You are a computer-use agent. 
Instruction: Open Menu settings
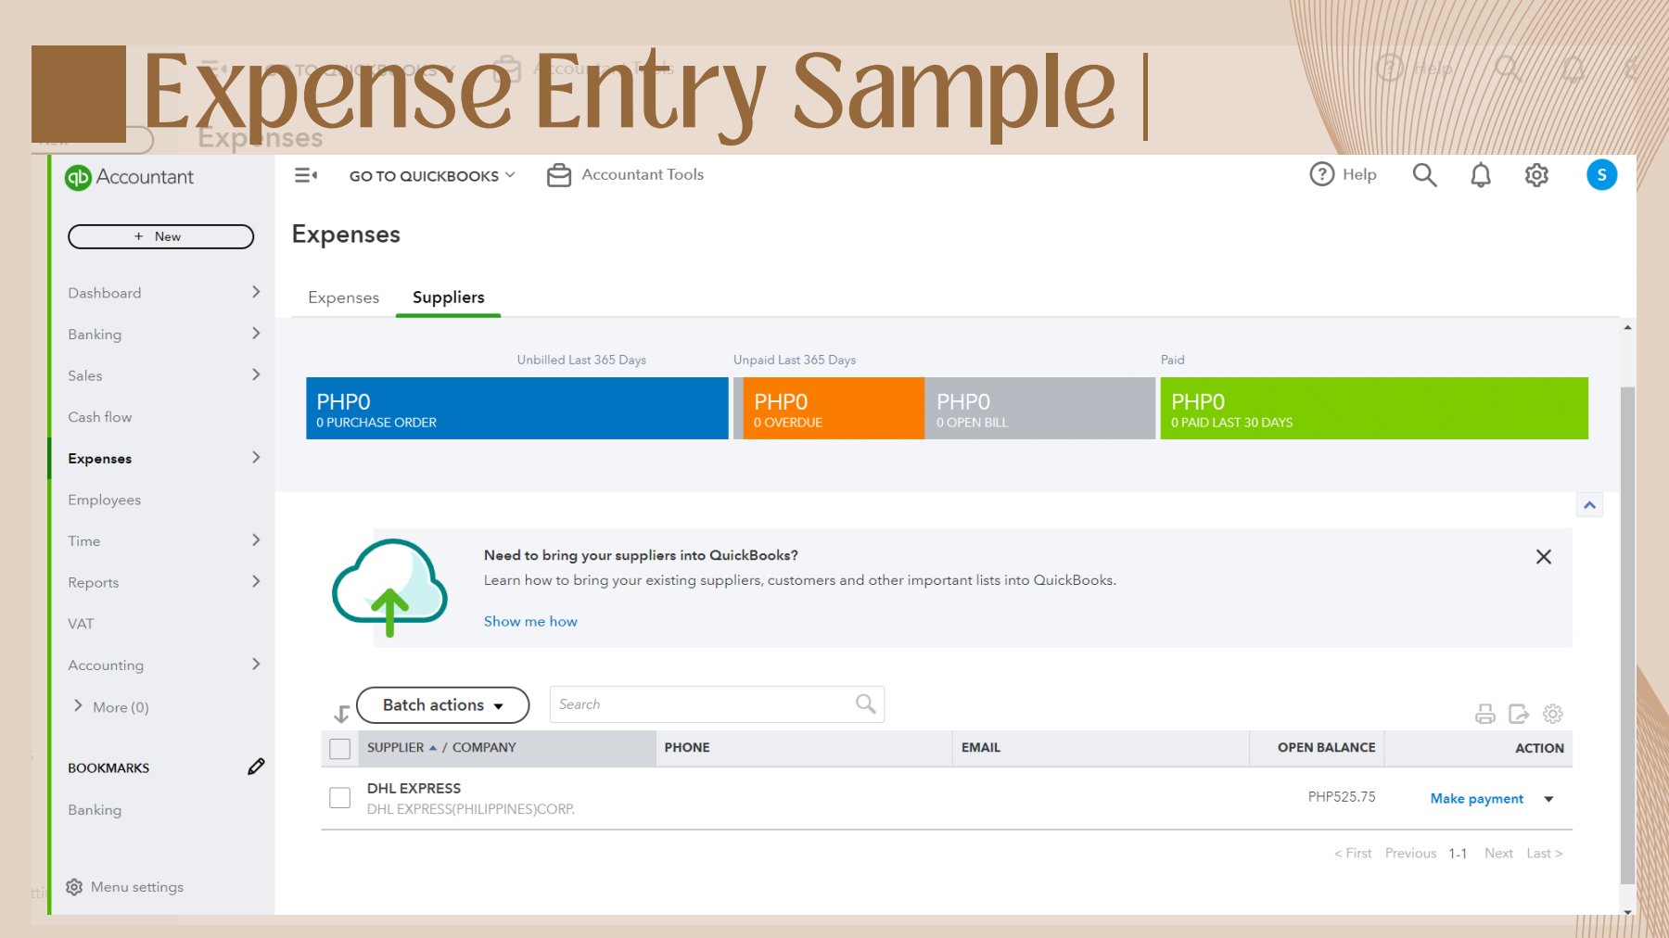pyautogui.click(x=125, y=887)
